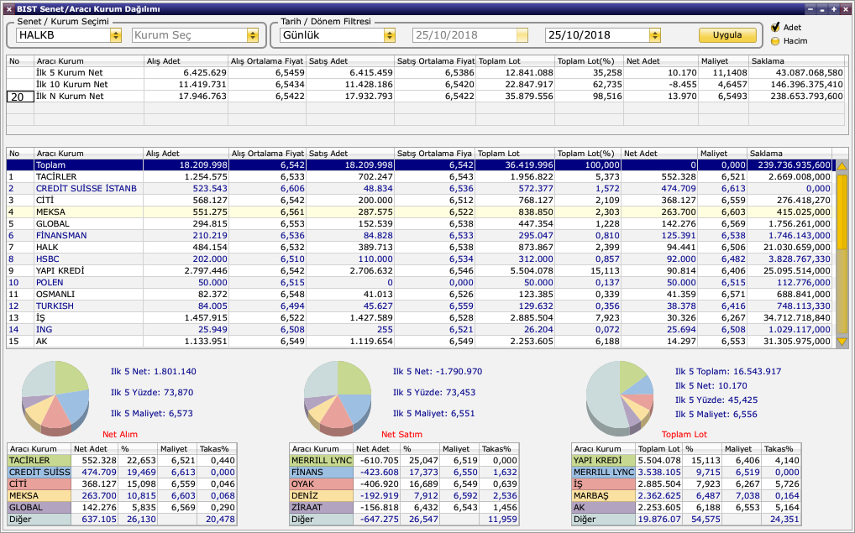Click the Net Alım pie chart
Viewport: 855px width, 533px height.
(x=55, y=397)
